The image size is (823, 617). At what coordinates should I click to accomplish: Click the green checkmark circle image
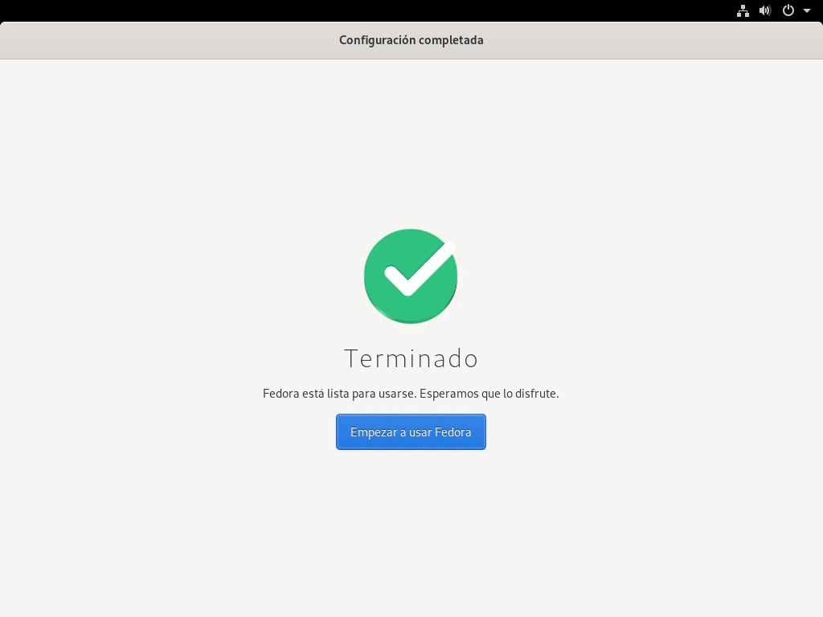[x=411, y=276]
